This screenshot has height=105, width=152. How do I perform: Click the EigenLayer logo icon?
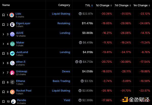point(12,24)
